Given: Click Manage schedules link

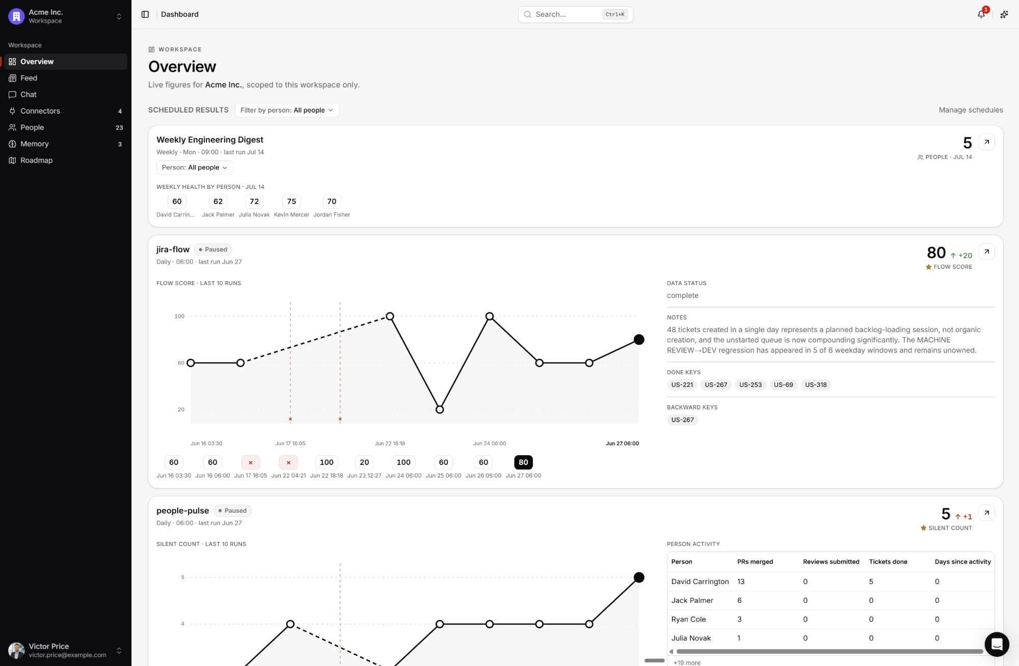Looking at the screenshot, I should [971, 110].
